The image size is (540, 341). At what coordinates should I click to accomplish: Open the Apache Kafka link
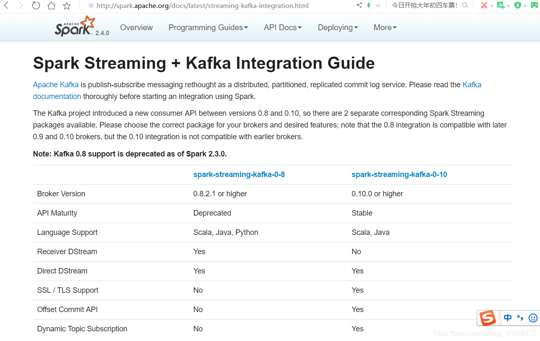coord(56,84)
